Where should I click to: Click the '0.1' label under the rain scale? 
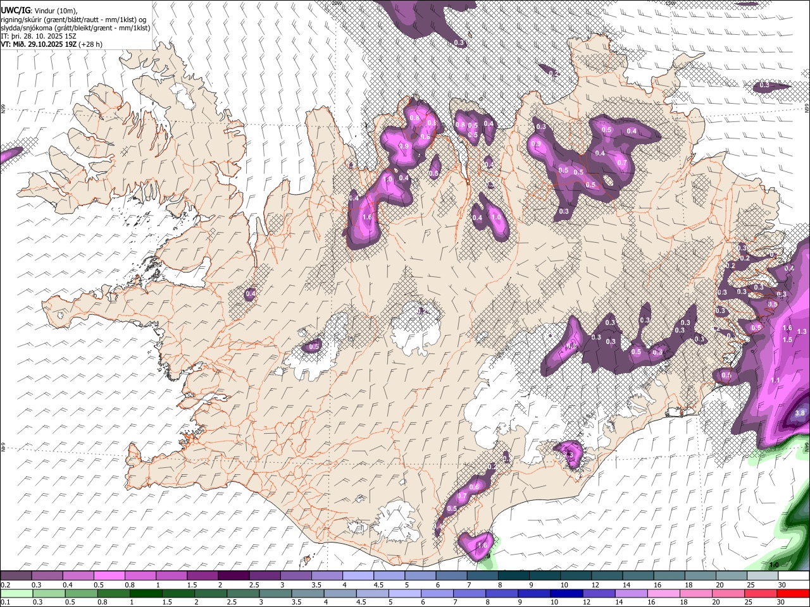click(x=5, y=603)
